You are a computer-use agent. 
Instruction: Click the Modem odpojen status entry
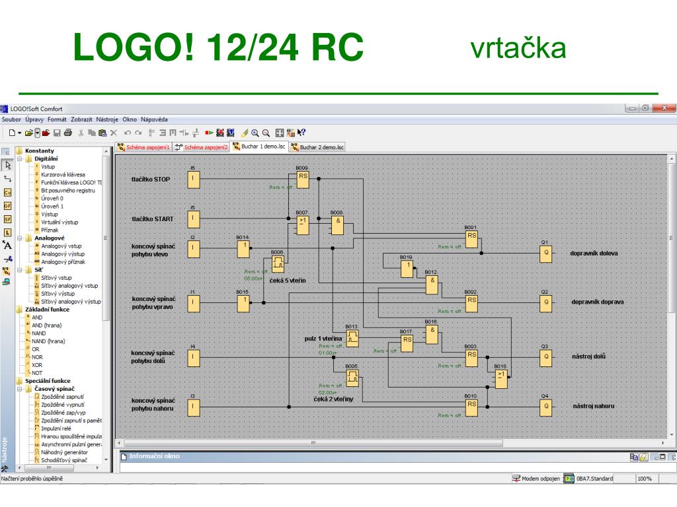[x=536, y=479]
